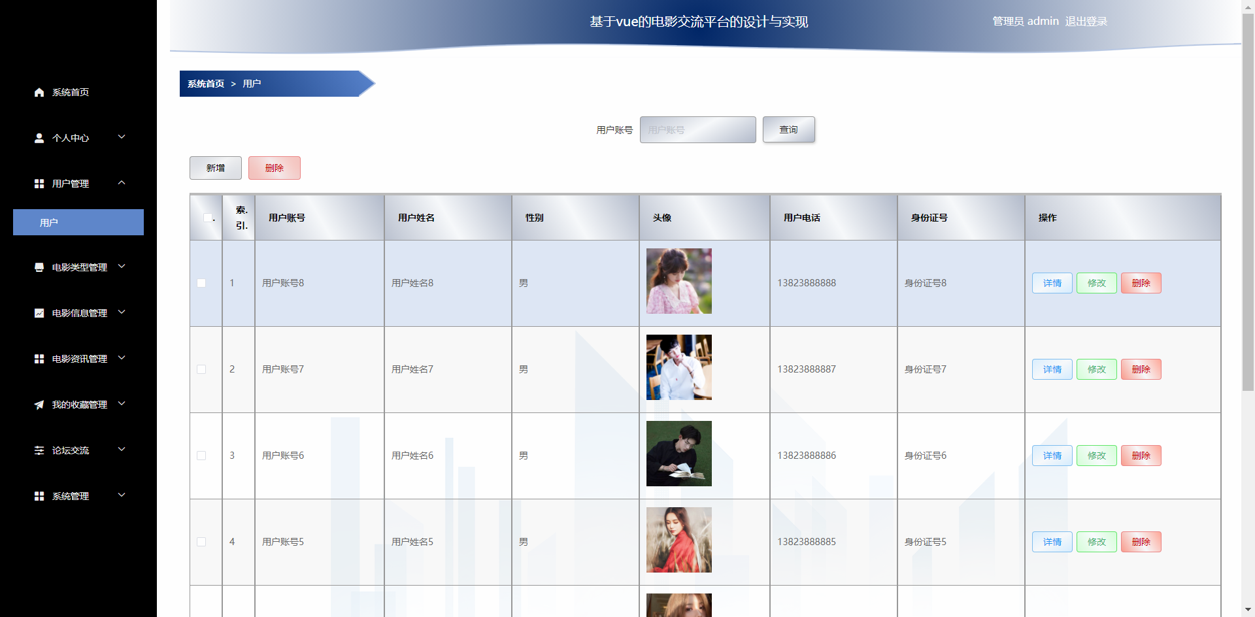1255x617 pixels.
Task: Click the 新增 button
Action: (216, 168)
